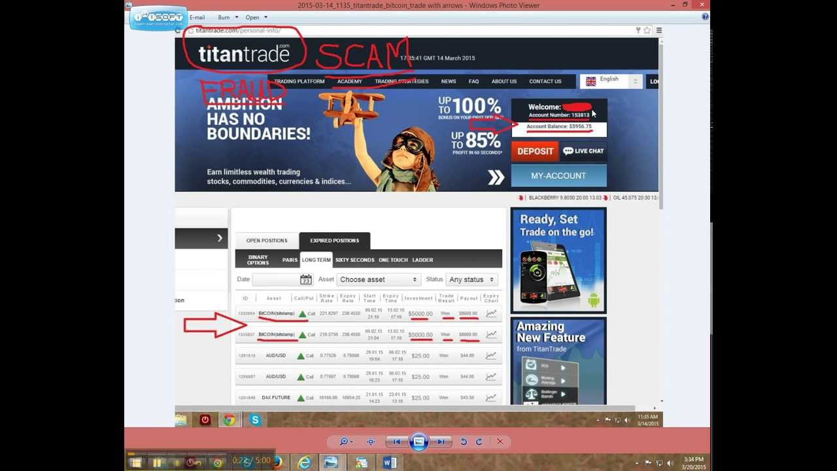The width and height of the screenshot is (837, 471).
Task: Open Internet Explorer from Windows taskbar
Action: [304, 462]
